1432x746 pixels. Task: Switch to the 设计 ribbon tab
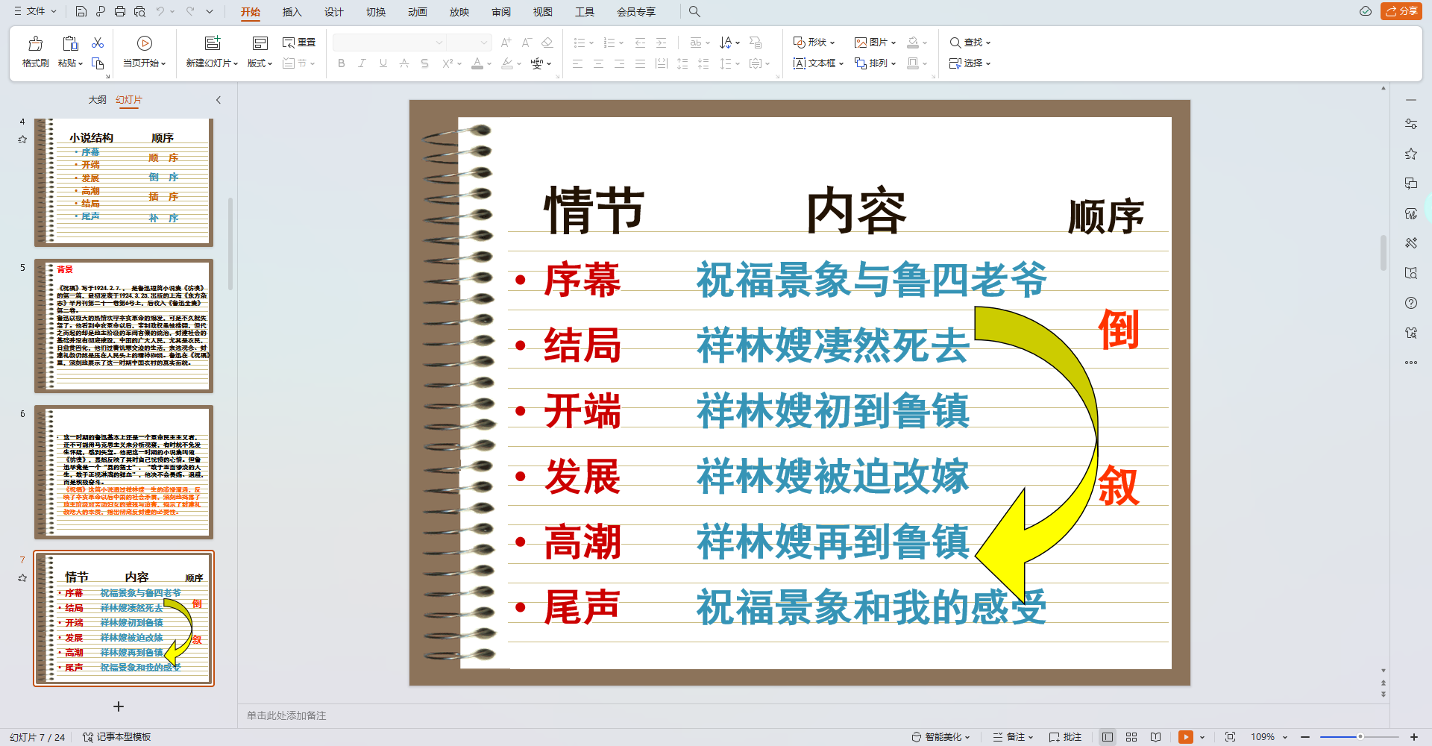(333, 12)
